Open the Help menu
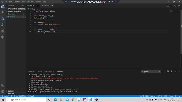 click(44, 2)
